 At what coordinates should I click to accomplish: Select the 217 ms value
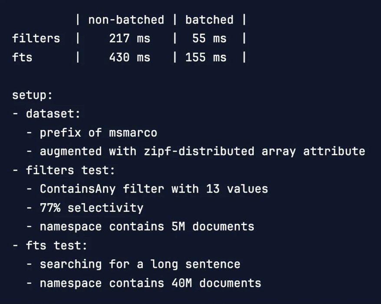tap(129, 39)
